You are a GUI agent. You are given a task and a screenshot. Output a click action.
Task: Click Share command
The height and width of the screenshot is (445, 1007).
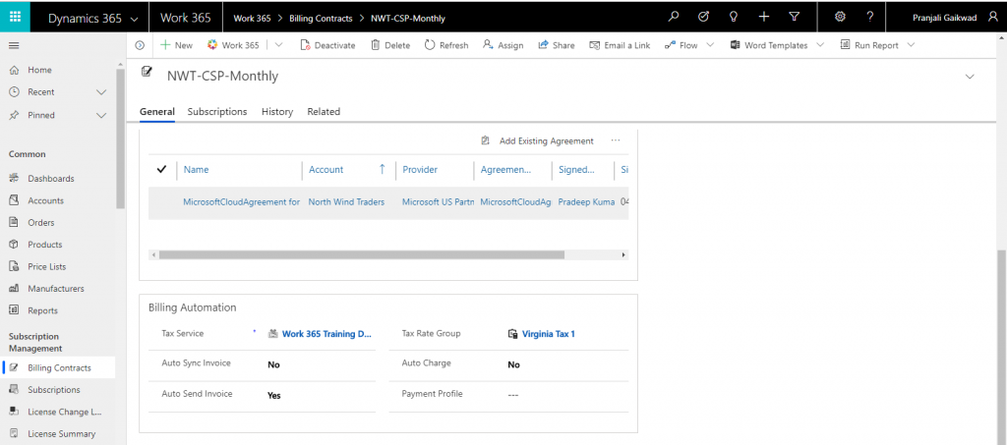[x=557, y=45]
